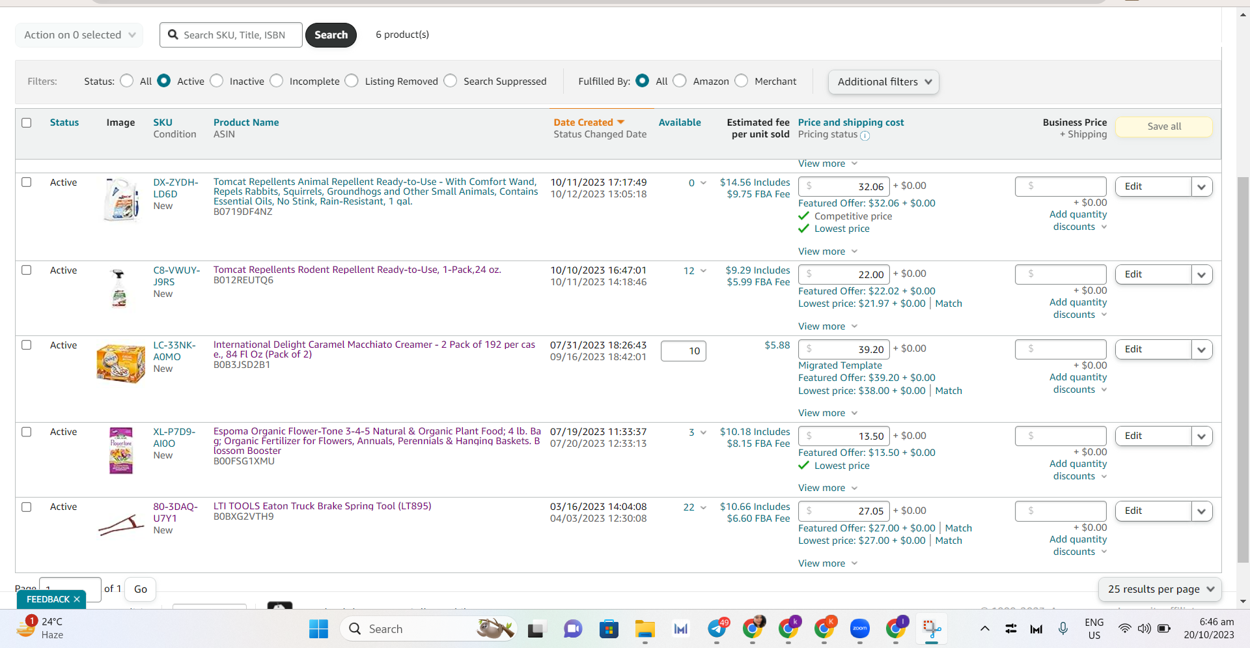Click Business Price field for Tomcat Rodent Repellent

[x=1061, y=274]
